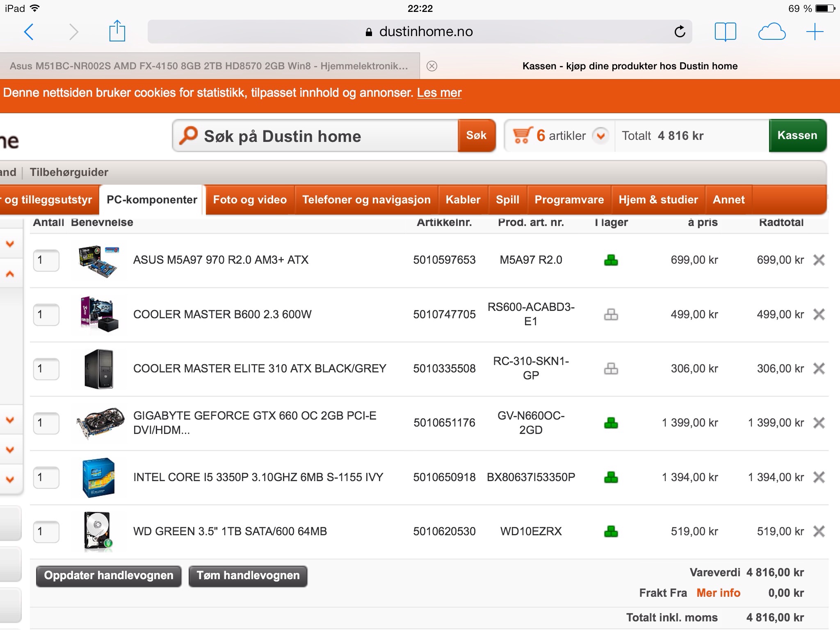This screenshot has width=840, height=630.
Task: Open the Safari bookmarks book icon
Action: tap(725, 32)
